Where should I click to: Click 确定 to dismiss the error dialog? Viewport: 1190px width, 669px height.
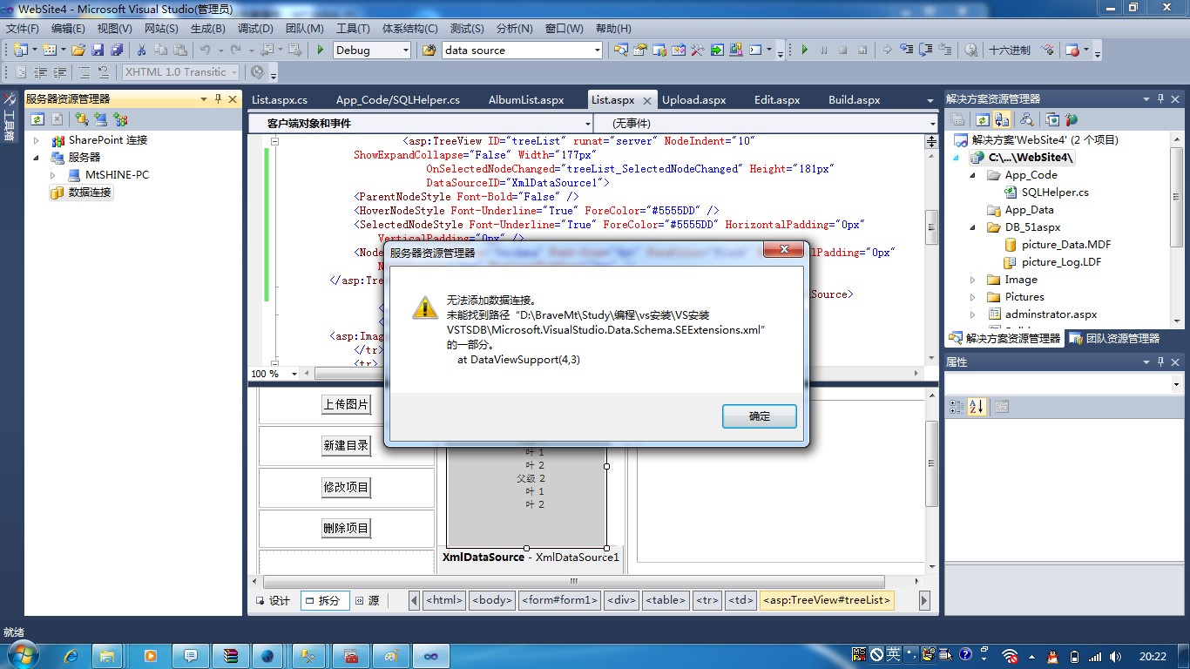(x=760, y=416)
